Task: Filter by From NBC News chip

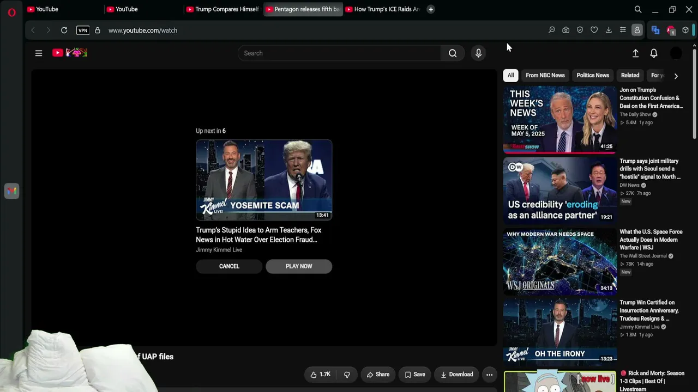Action: 545,76
